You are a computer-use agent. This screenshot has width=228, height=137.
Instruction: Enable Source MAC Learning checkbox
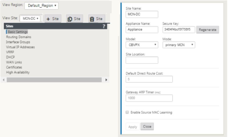click(127, 112)
